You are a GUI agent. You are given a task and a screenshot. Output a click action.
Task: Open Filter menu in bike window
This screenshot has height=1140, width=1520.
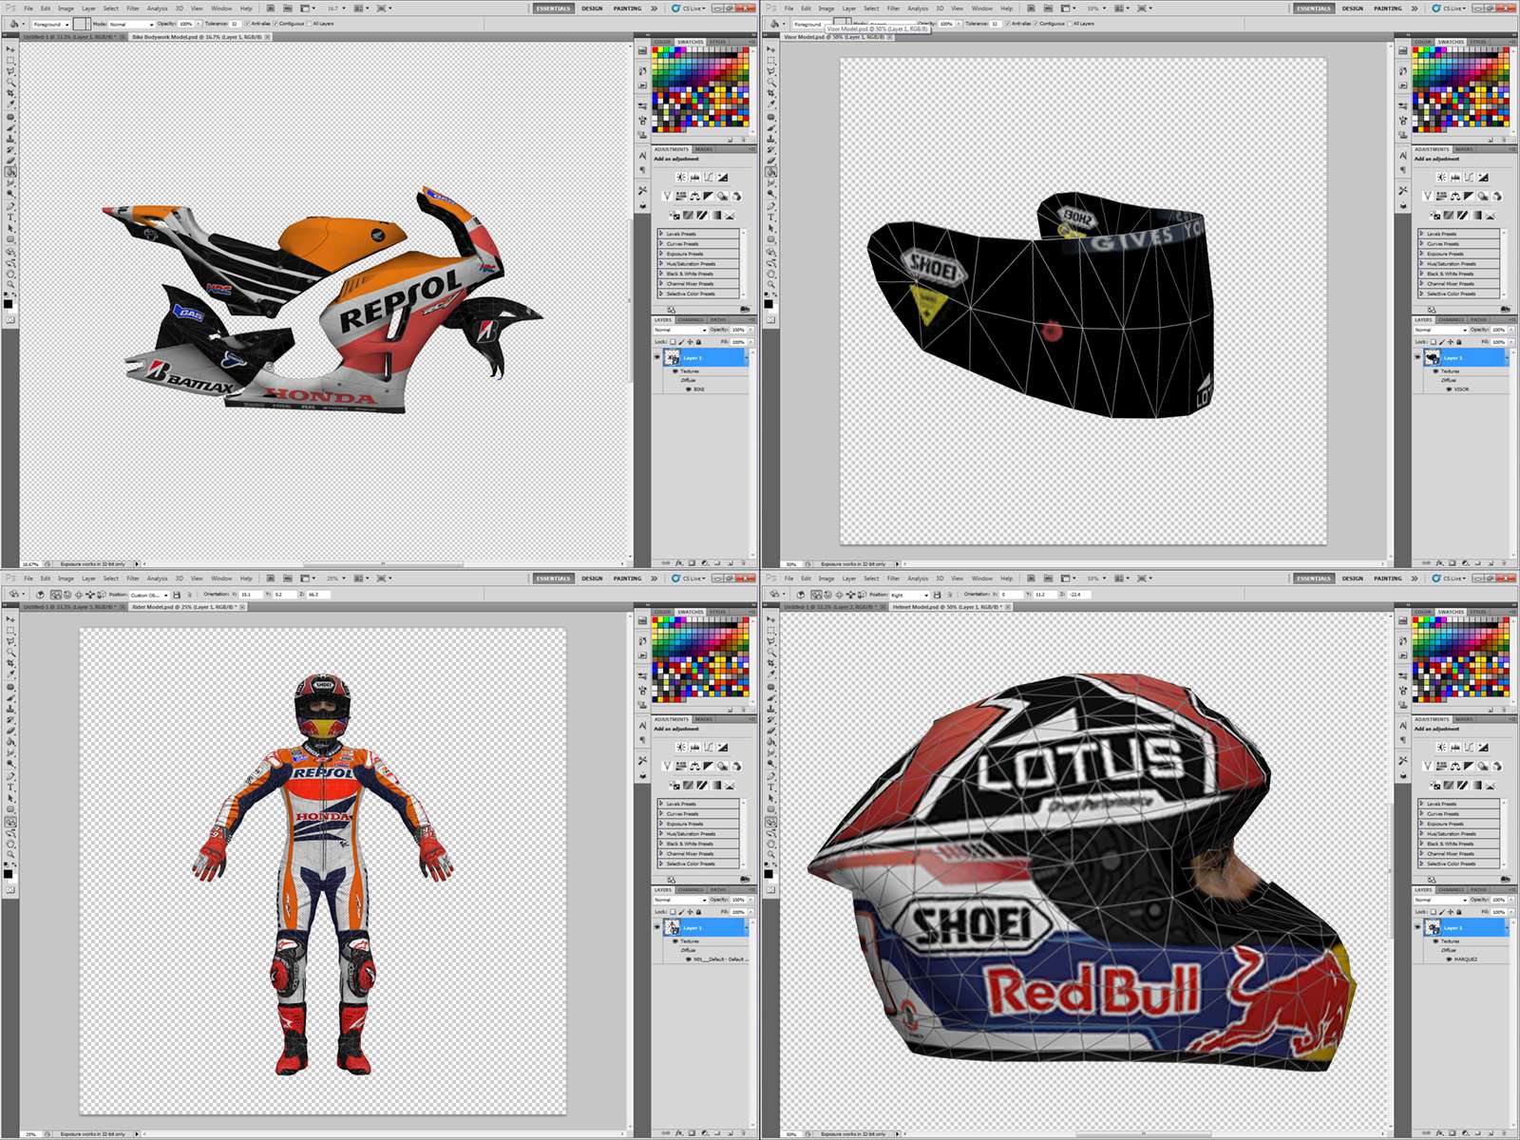pos(133,9)
